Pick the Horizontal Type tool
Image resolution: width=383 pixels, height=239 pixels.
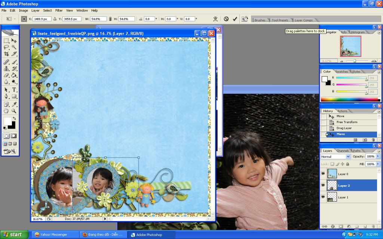point(14,90)
